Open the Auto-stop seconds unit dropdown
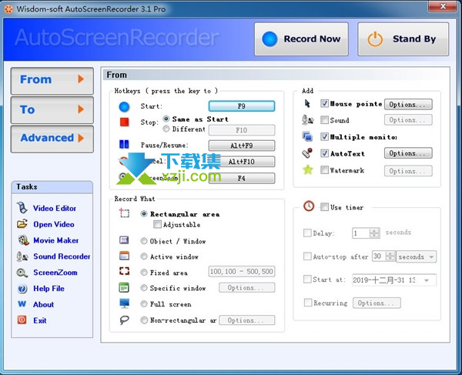 point(416,256)
